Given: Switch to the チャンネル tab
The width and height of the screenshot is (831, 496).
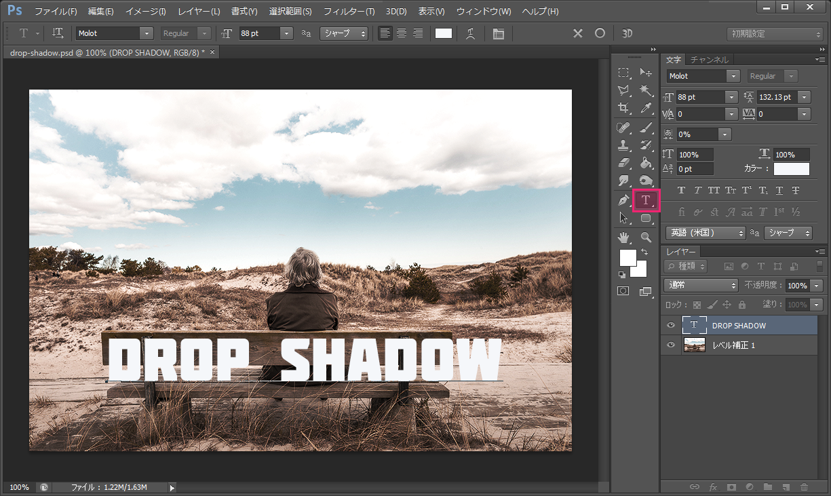Looking at the screenshot, I should [709, 60].
